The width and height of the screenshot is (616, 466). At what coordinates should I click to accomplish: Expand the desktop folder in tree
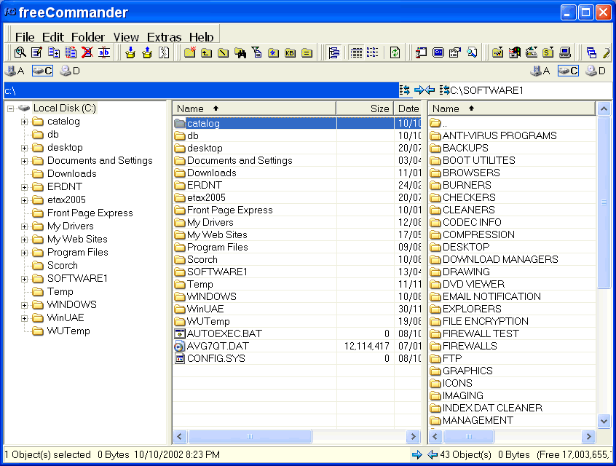point(24,148)
